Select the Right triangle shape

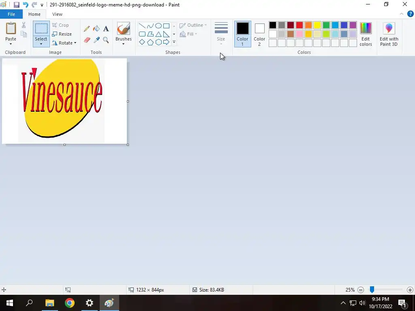(167, 34)
